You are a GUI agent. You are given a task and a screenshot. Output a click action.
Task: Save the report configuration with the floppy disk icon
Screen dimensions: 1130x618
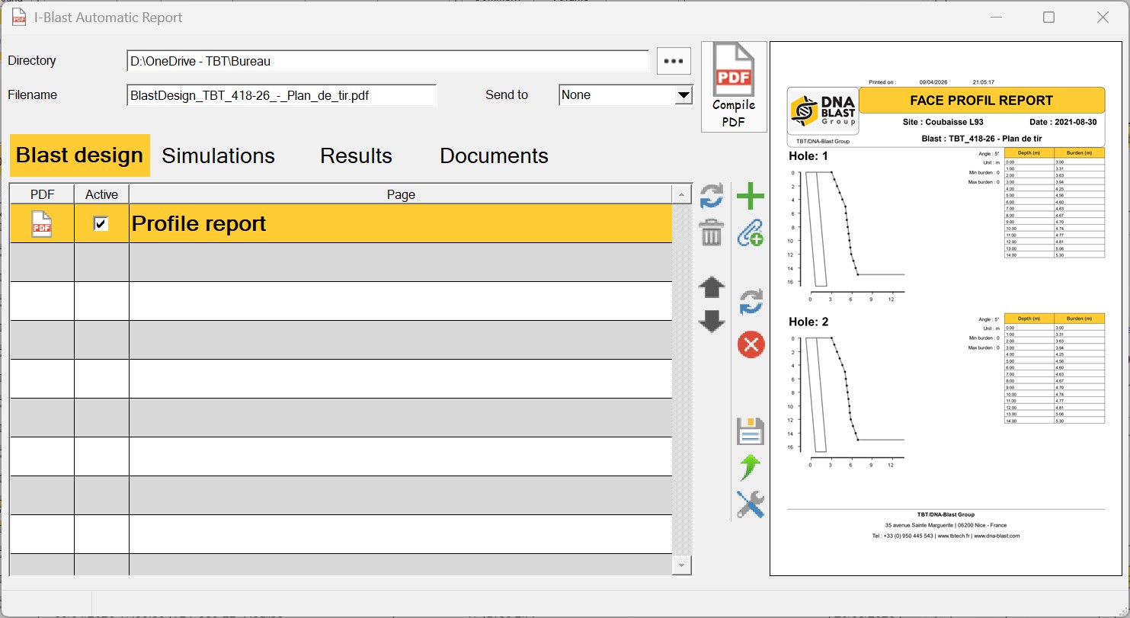click(x=750, y=431)
